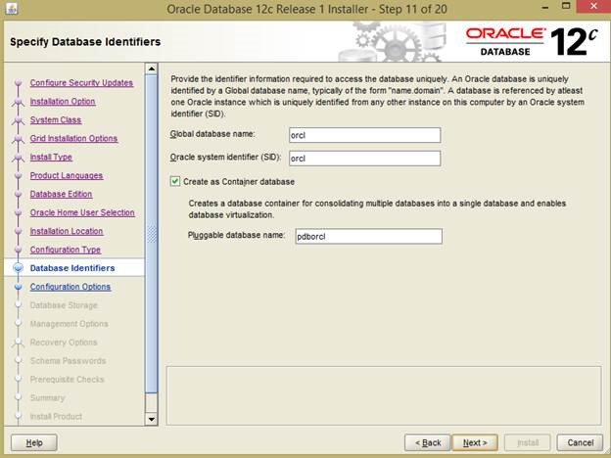This screenshot has width=611, height=458.
Task: Go to Installation Option step
Action: tap(63, 101)
